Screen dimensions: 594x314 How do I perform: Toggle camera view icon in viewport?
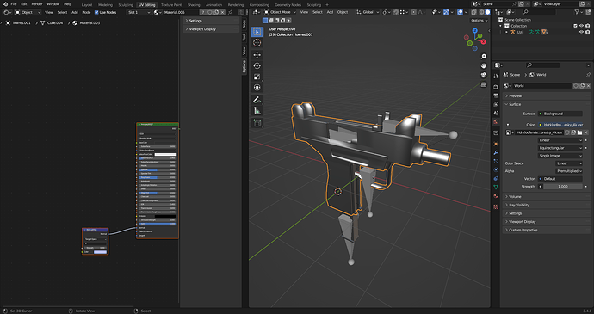(x=484, y=75)
